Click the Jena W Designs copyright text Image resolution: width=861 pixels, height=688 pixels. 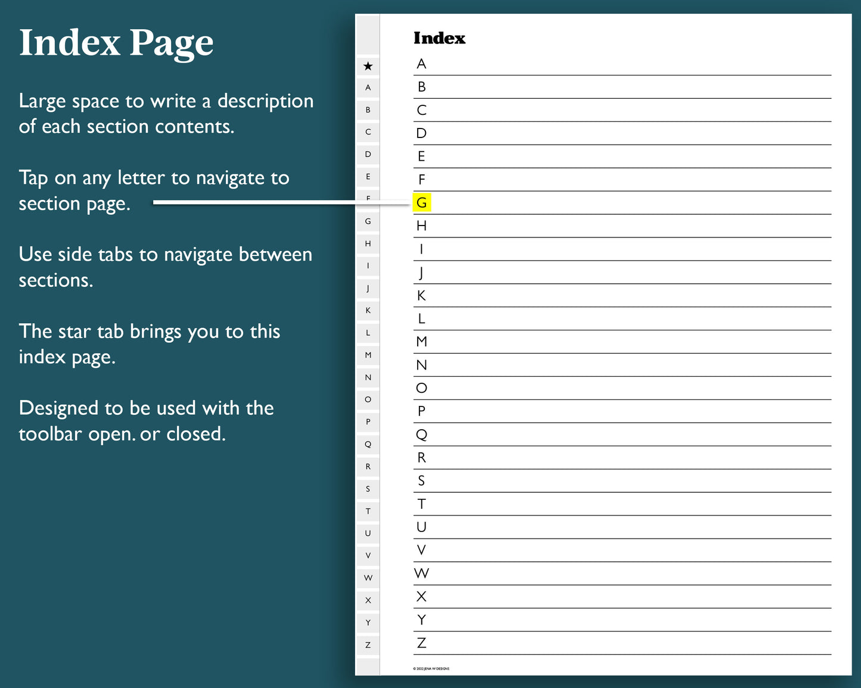tap(431, 669)
